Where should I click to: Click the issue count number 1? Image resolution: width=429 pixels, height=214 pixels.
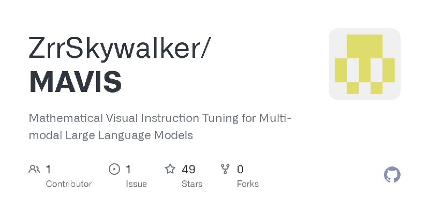click(128, 170)
